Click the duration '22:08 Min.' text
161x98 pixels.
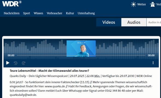pyautogui.click(x=93, y=76)
